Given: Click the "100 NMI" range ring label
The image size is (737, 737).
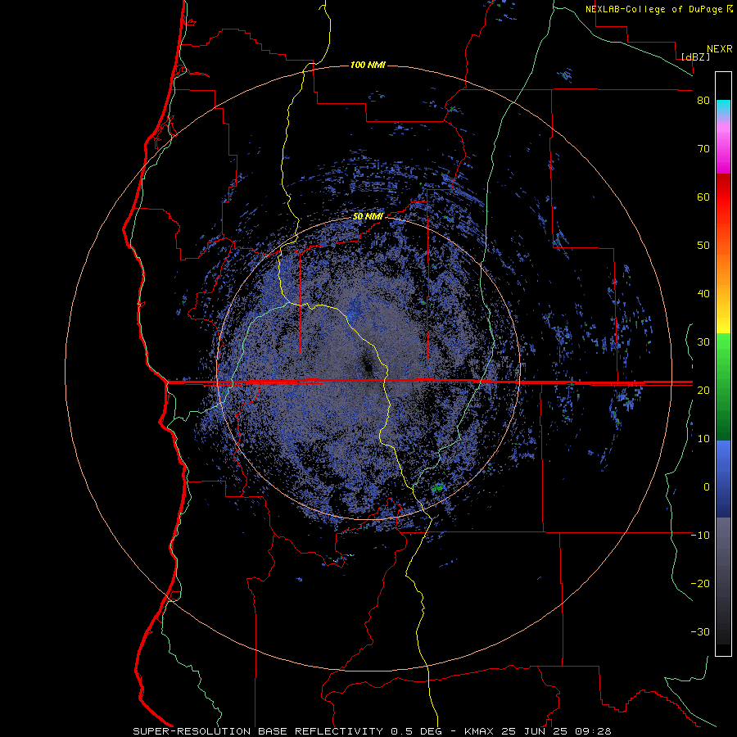Looking at the screenshot, I should coord(368,65).
